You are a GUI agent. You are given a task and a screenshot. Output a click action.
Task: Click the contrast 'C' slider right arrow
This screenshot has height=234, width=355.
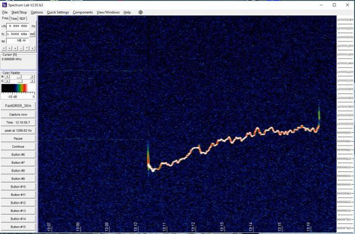pyautogui.click(x=33, y=81)
